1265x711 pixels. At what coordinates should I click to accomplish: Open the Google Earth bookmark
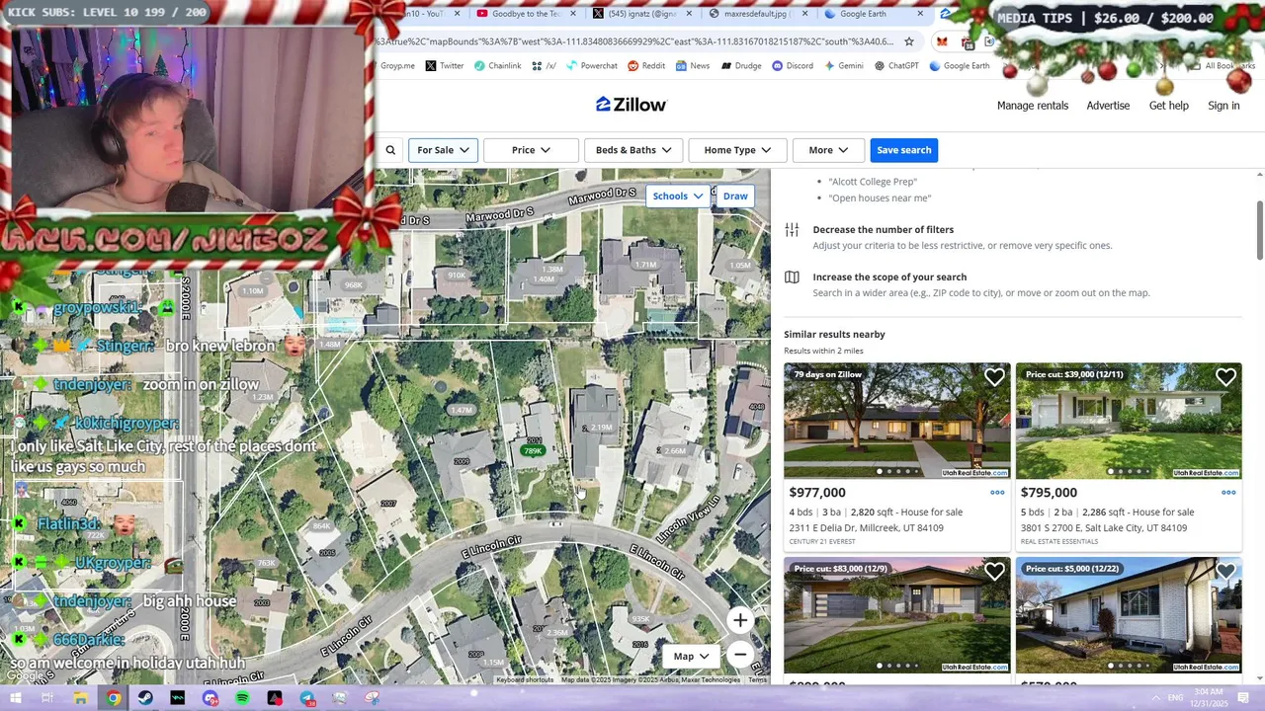click(959, 66)
